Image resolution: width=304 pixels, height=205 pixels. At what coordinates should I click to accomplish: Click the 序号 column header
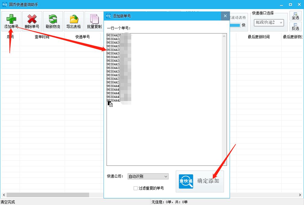point(10,37)
